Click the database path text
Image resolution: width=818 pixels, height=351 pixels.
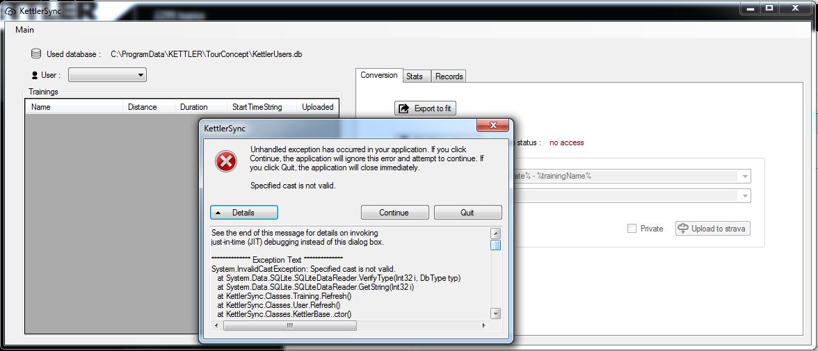point(207,54)
